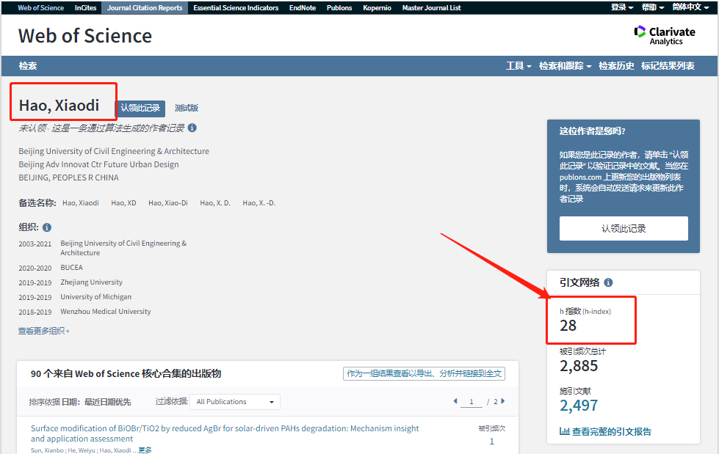Screen dimensions: 719x454
Task: Click h-index value 28
Action: point(568,326)
